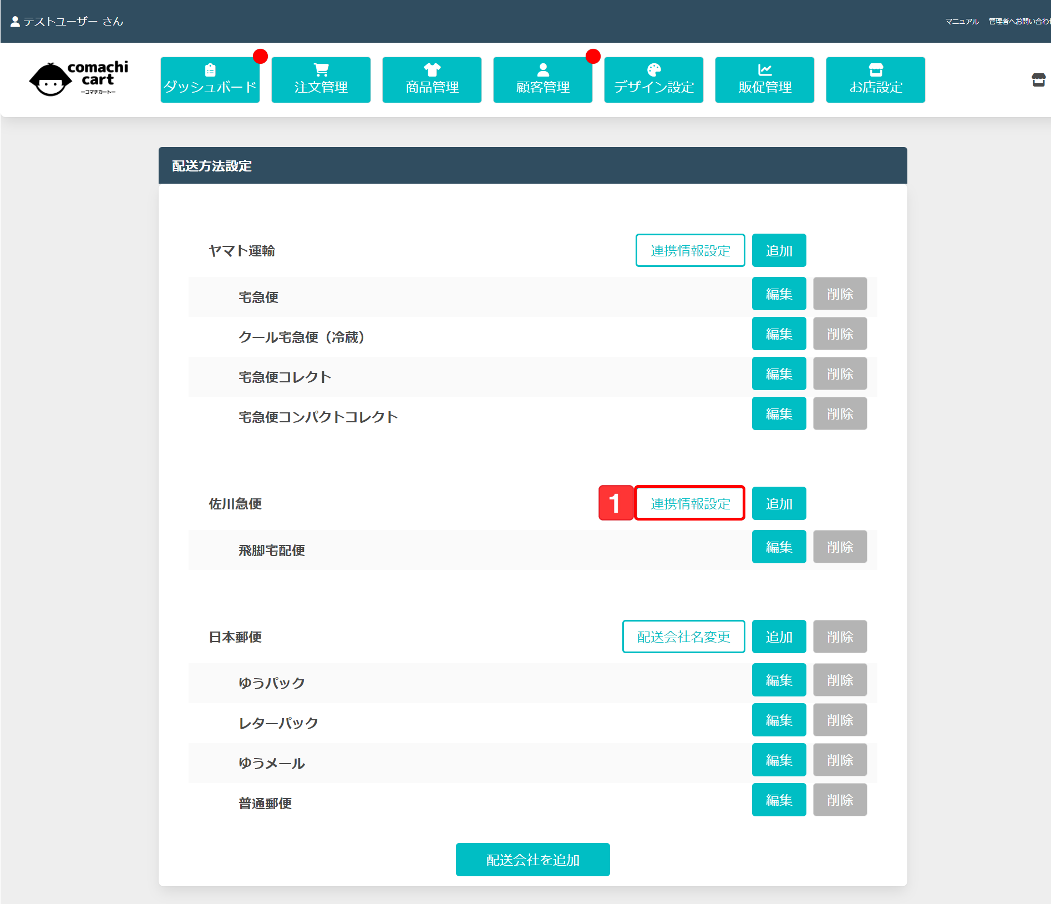Click the storefront icon at top right

click(x=1038, y=80)
